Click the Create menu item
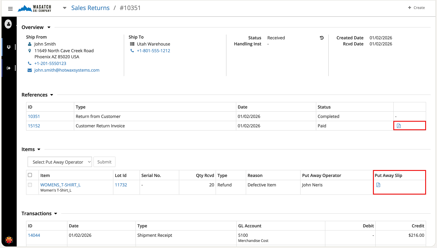Screen dimensions: 437x248 click(x=416, y=8)
